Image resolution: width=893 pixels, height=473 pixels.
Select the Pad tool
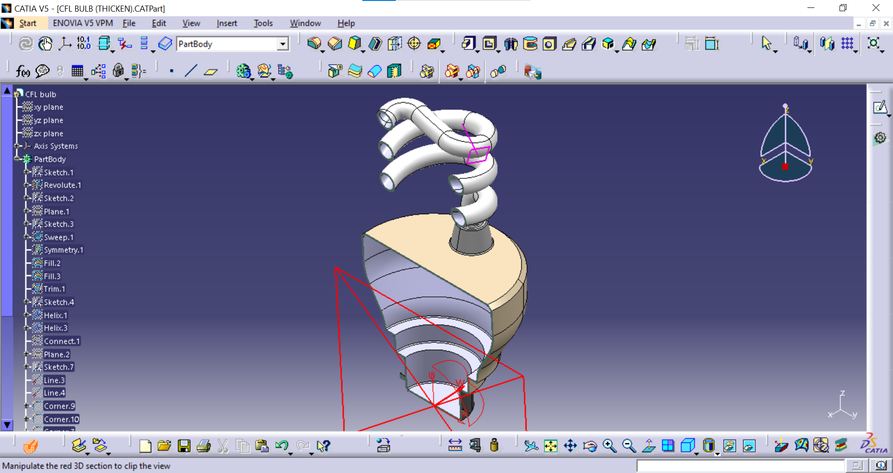coord(469,44)
